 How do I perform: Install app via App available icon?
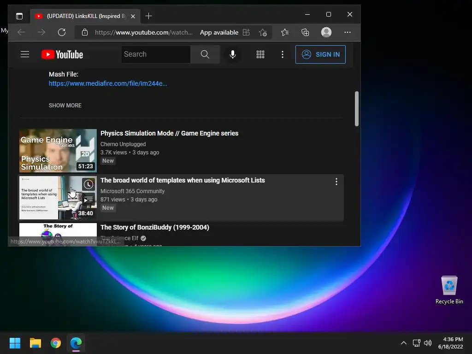246,32
